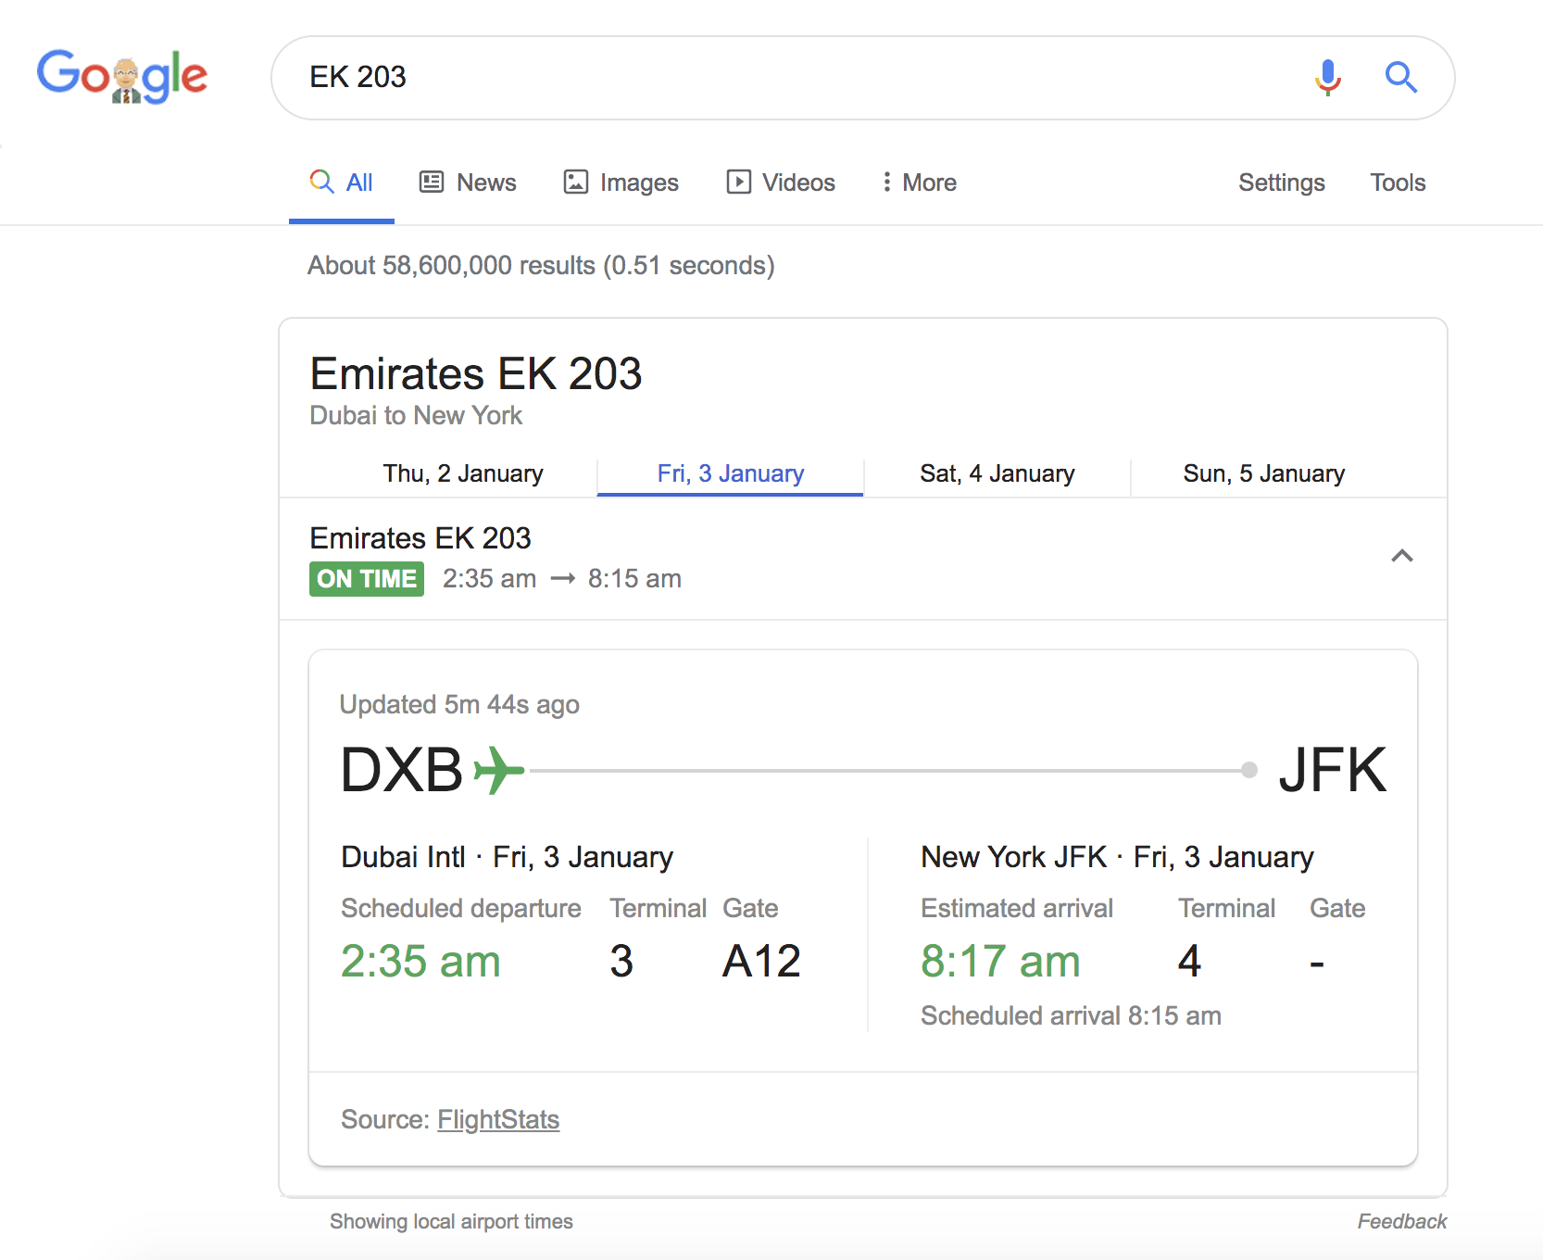Select the Fri, 3 January tab
The width and height of the screenshot is (1543, 1260).
pyautogui.click(x=730, y=473)
